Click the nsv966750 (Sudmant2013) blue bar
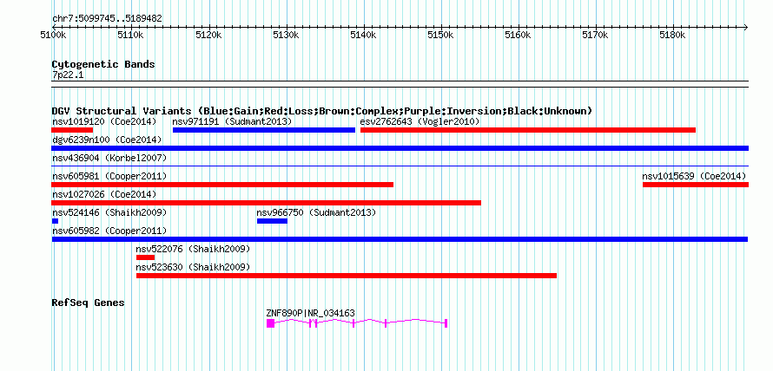Screen dimensions: 773x371 272,221
